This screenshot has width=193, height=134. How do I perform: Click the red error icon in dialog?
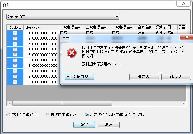(x=72, y=53)
